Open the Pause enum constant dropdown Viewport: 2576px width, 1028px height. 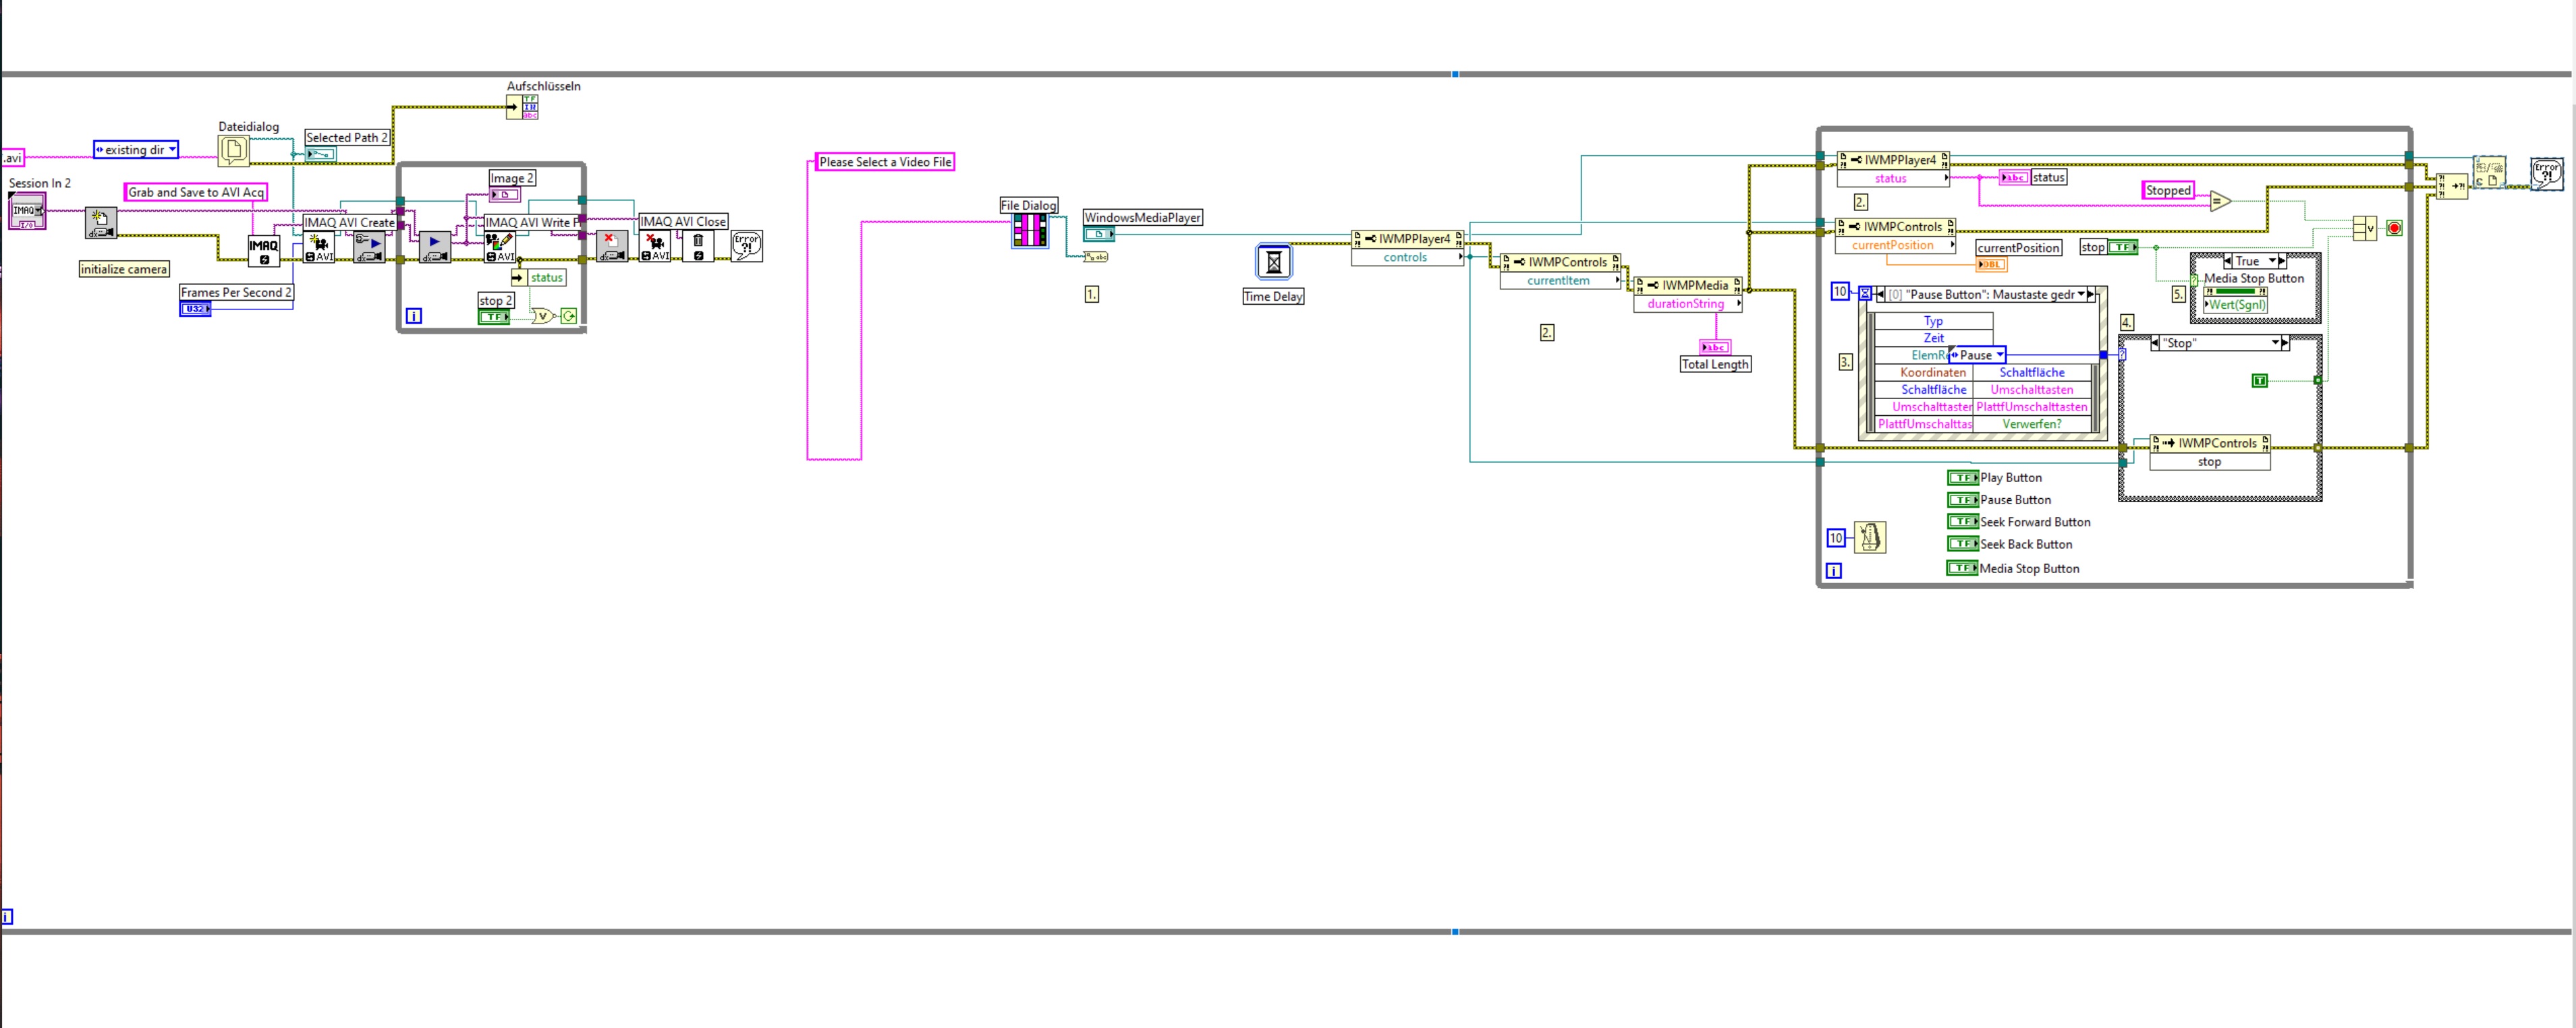[1999, 355]
